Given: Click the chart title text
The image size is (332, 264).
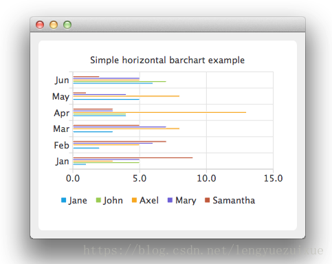Looking at the screenshot, I should tap(167, 60).
